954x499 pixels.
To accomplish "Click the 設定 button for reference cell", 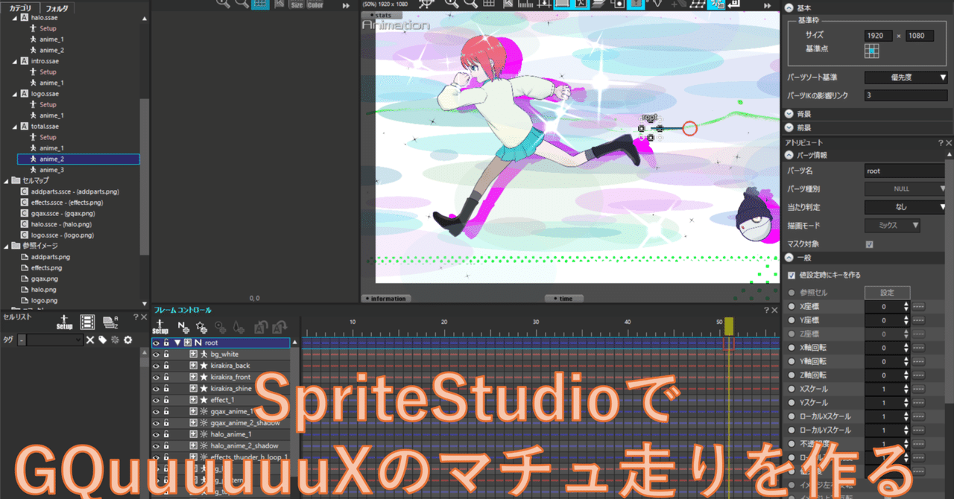I will [888, 292].
